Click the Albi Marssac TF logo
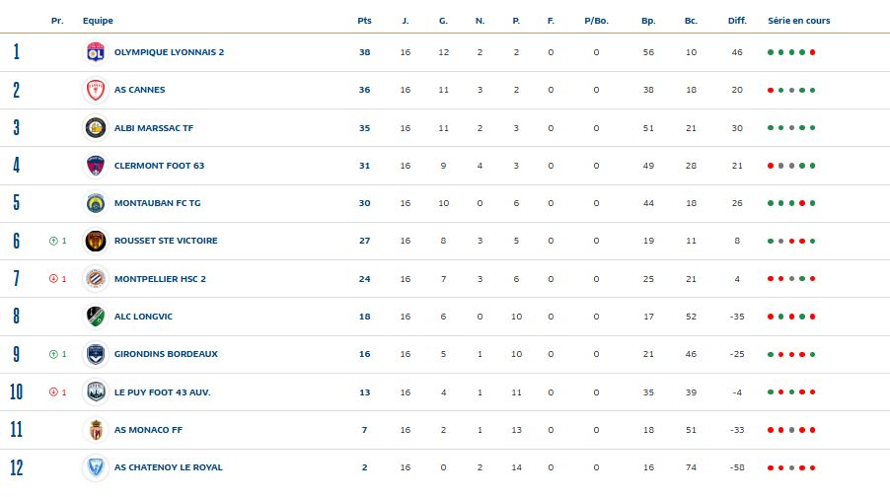This screenshot has width=890, height=497. tap(96, 127)
